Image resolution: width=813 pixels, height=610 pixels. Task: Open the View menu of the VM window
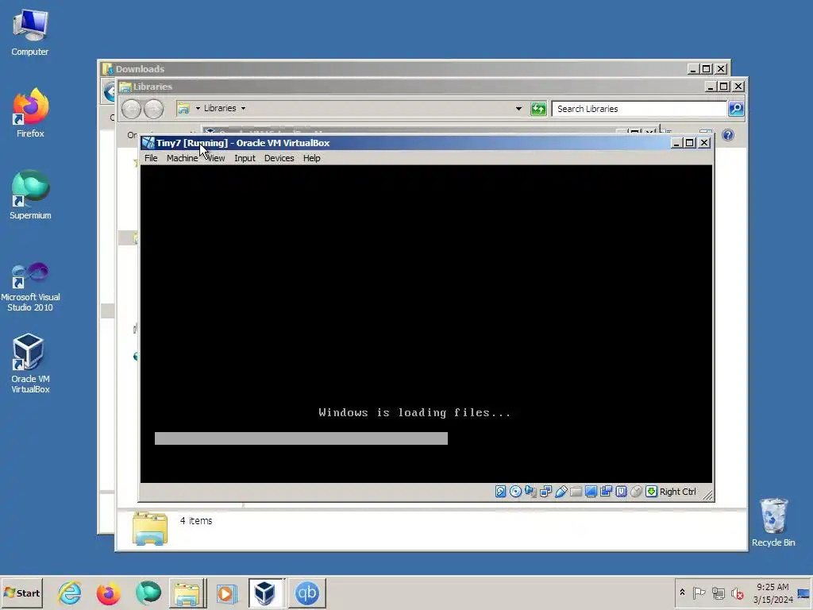216,158
